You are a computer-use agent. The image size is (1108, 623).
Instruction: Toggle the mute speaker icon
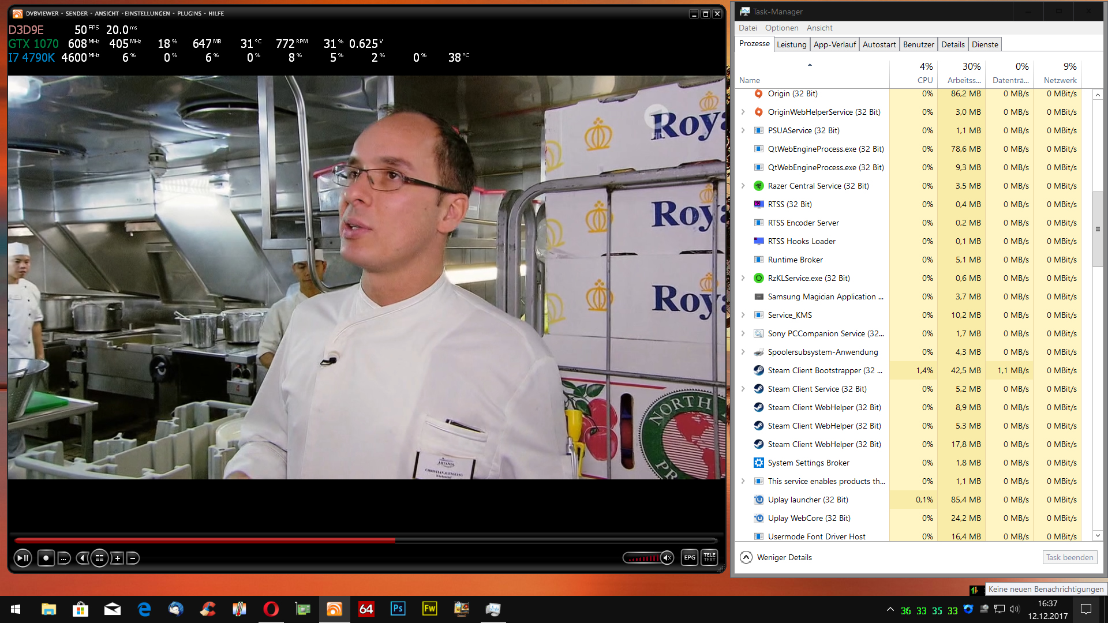tap(667, 558)
